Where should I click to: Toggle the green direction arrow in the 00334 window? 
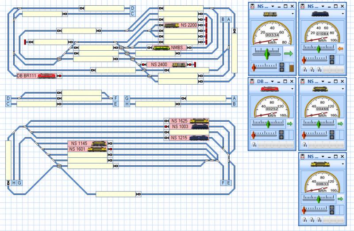coord(289,53)
